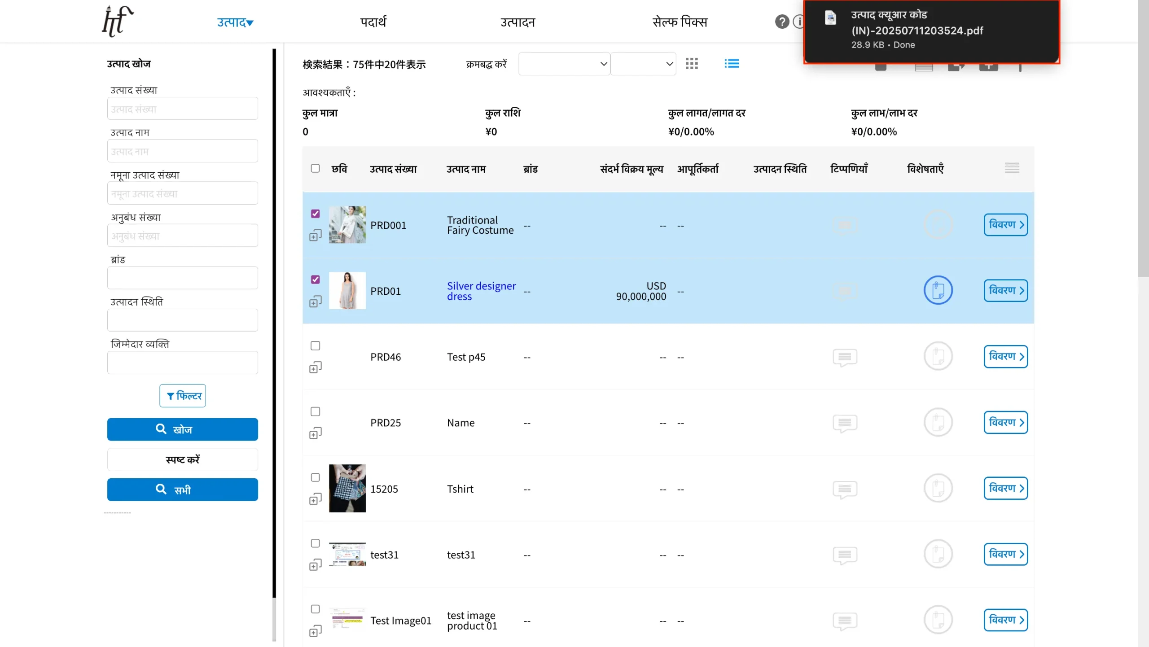Click the स्पष्ट करें clear button
Viewport: 1149px width, 647px height.
[183, 459]
